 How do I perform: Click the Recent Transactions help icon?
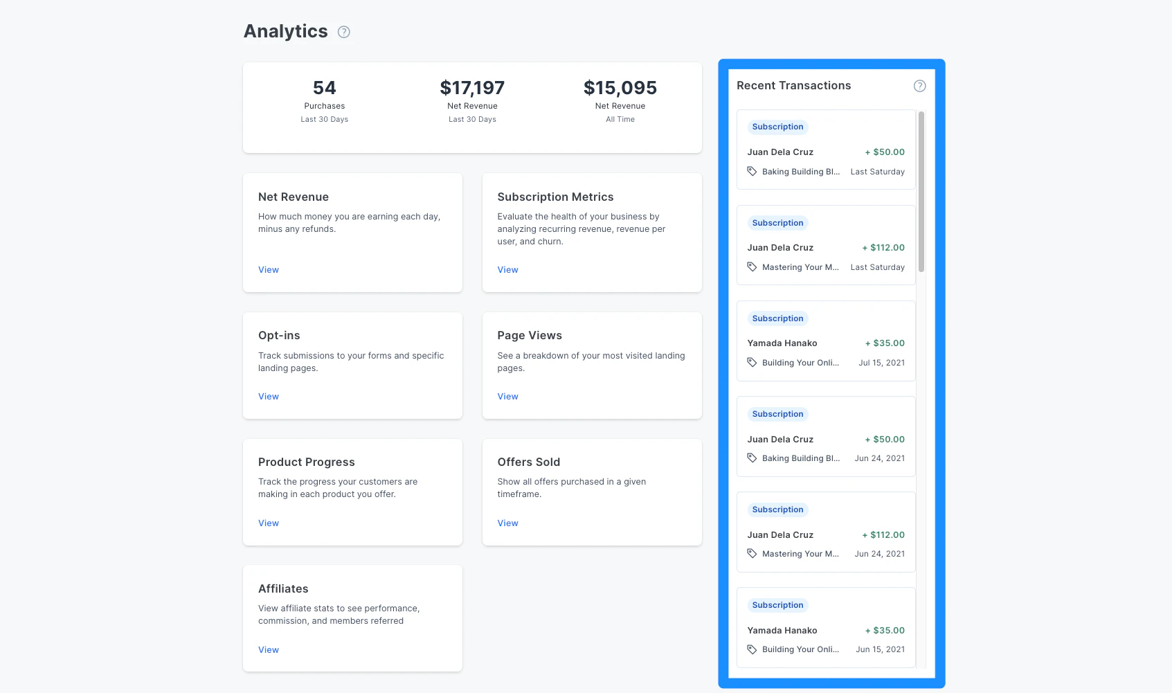[919, 86]
